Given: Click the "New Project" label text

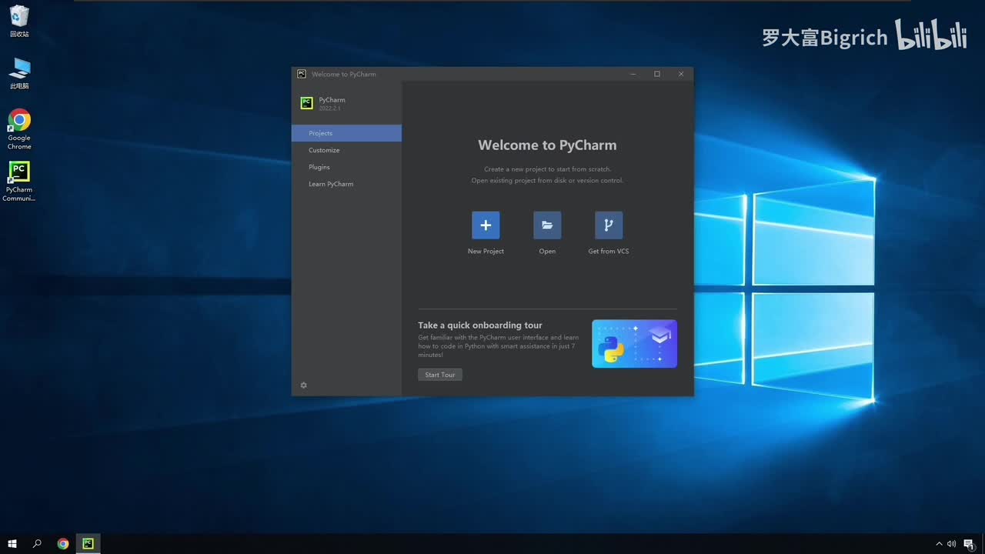Looking at the screenshot, I should (x=486, y=252).
